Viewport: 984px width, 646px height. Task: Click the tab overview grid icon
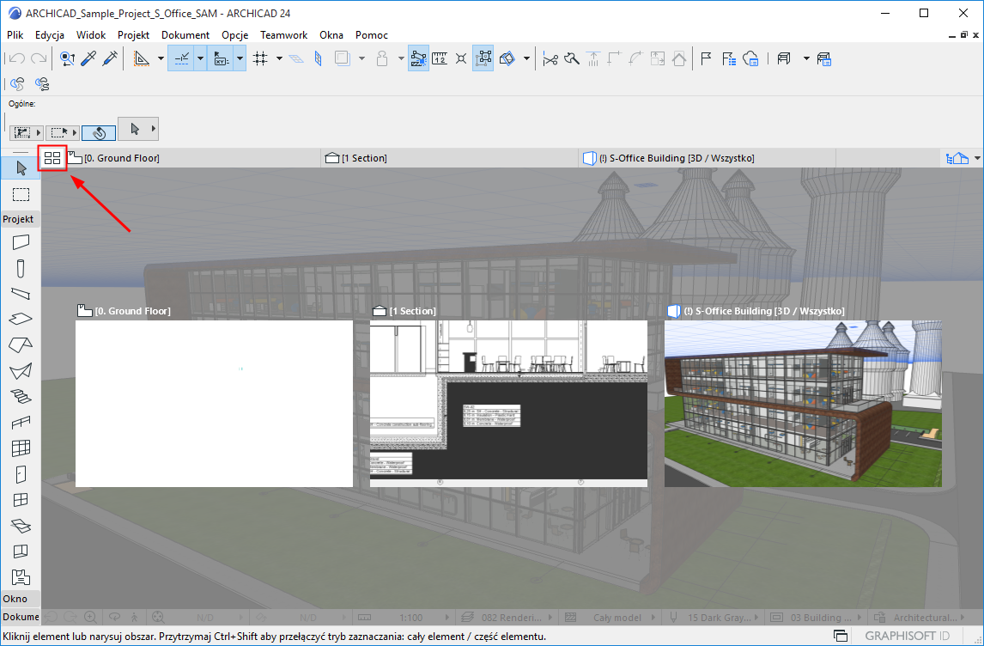point(52,158)
